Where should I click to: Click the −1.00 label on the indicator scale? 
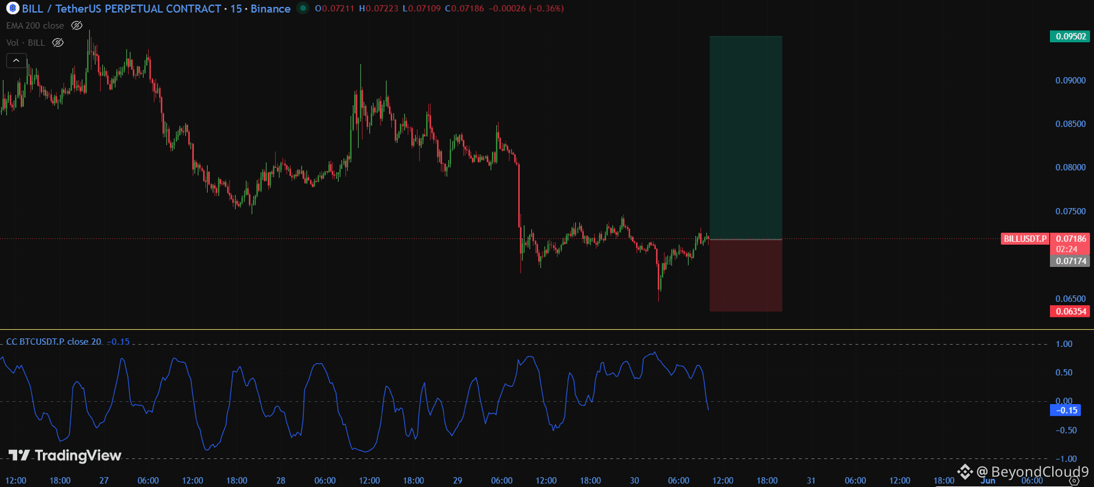click(x=1066, y=459)
